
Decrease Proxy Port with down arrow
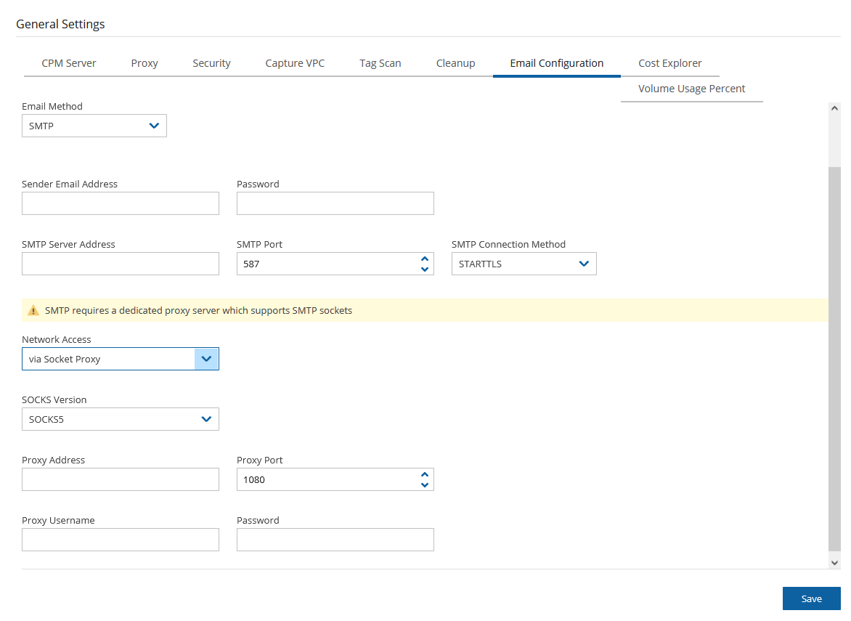pyautogui.click(x=425, y=485)
